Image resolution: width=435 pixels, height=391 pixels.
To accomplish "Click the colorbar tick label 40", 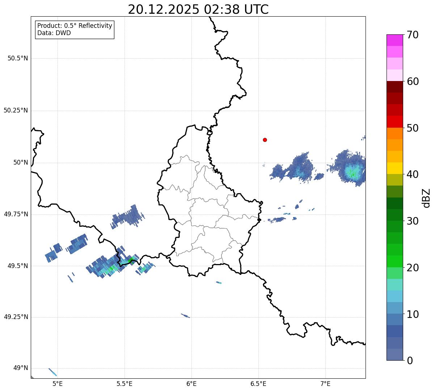I will pos(413,174).
